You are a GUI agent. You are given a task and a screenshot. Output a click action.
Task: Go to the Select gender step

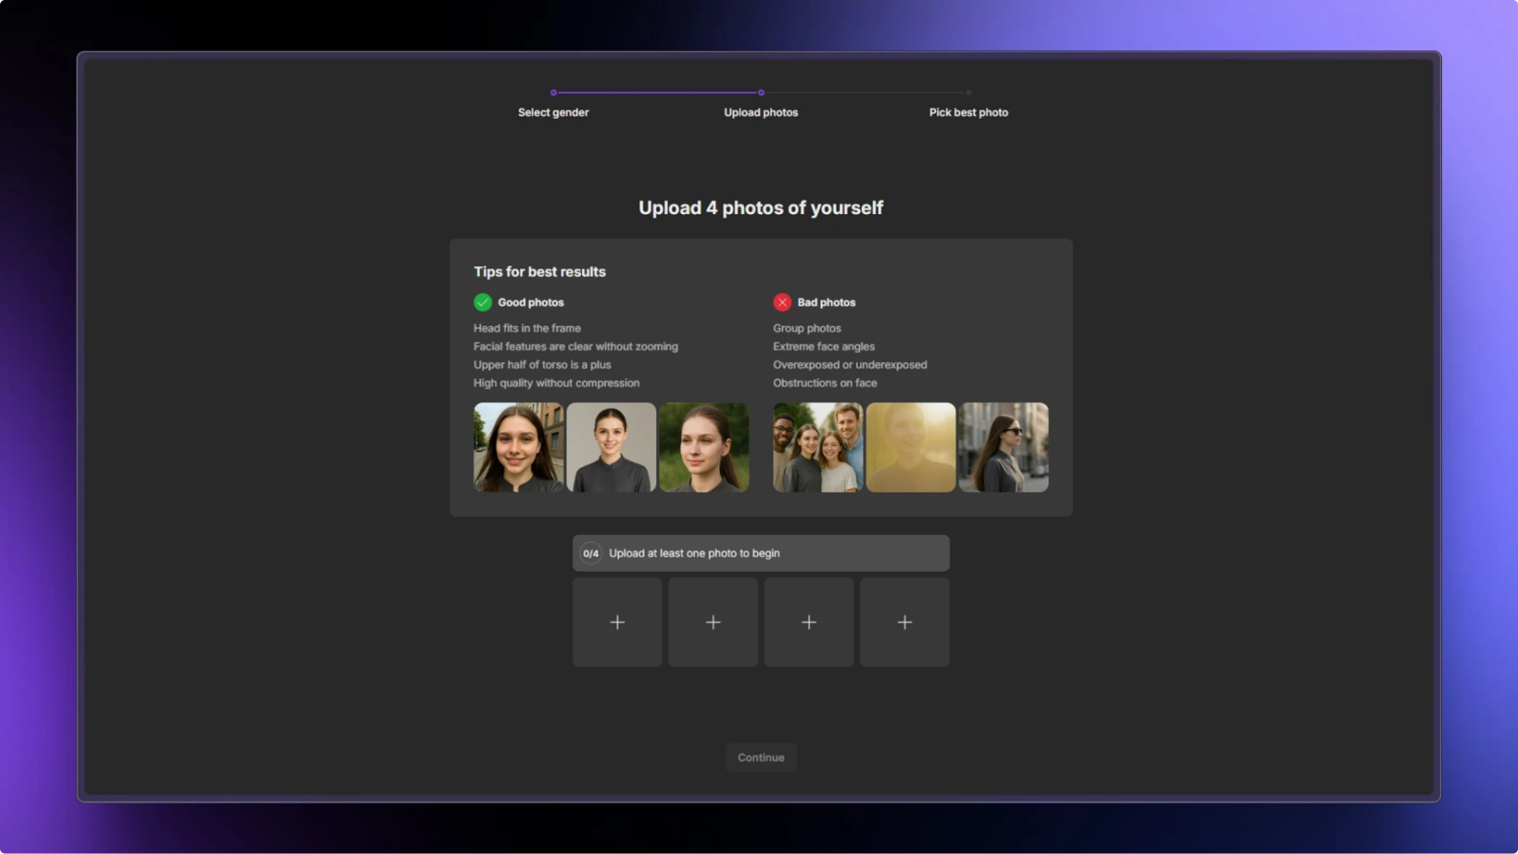[553, 112]
